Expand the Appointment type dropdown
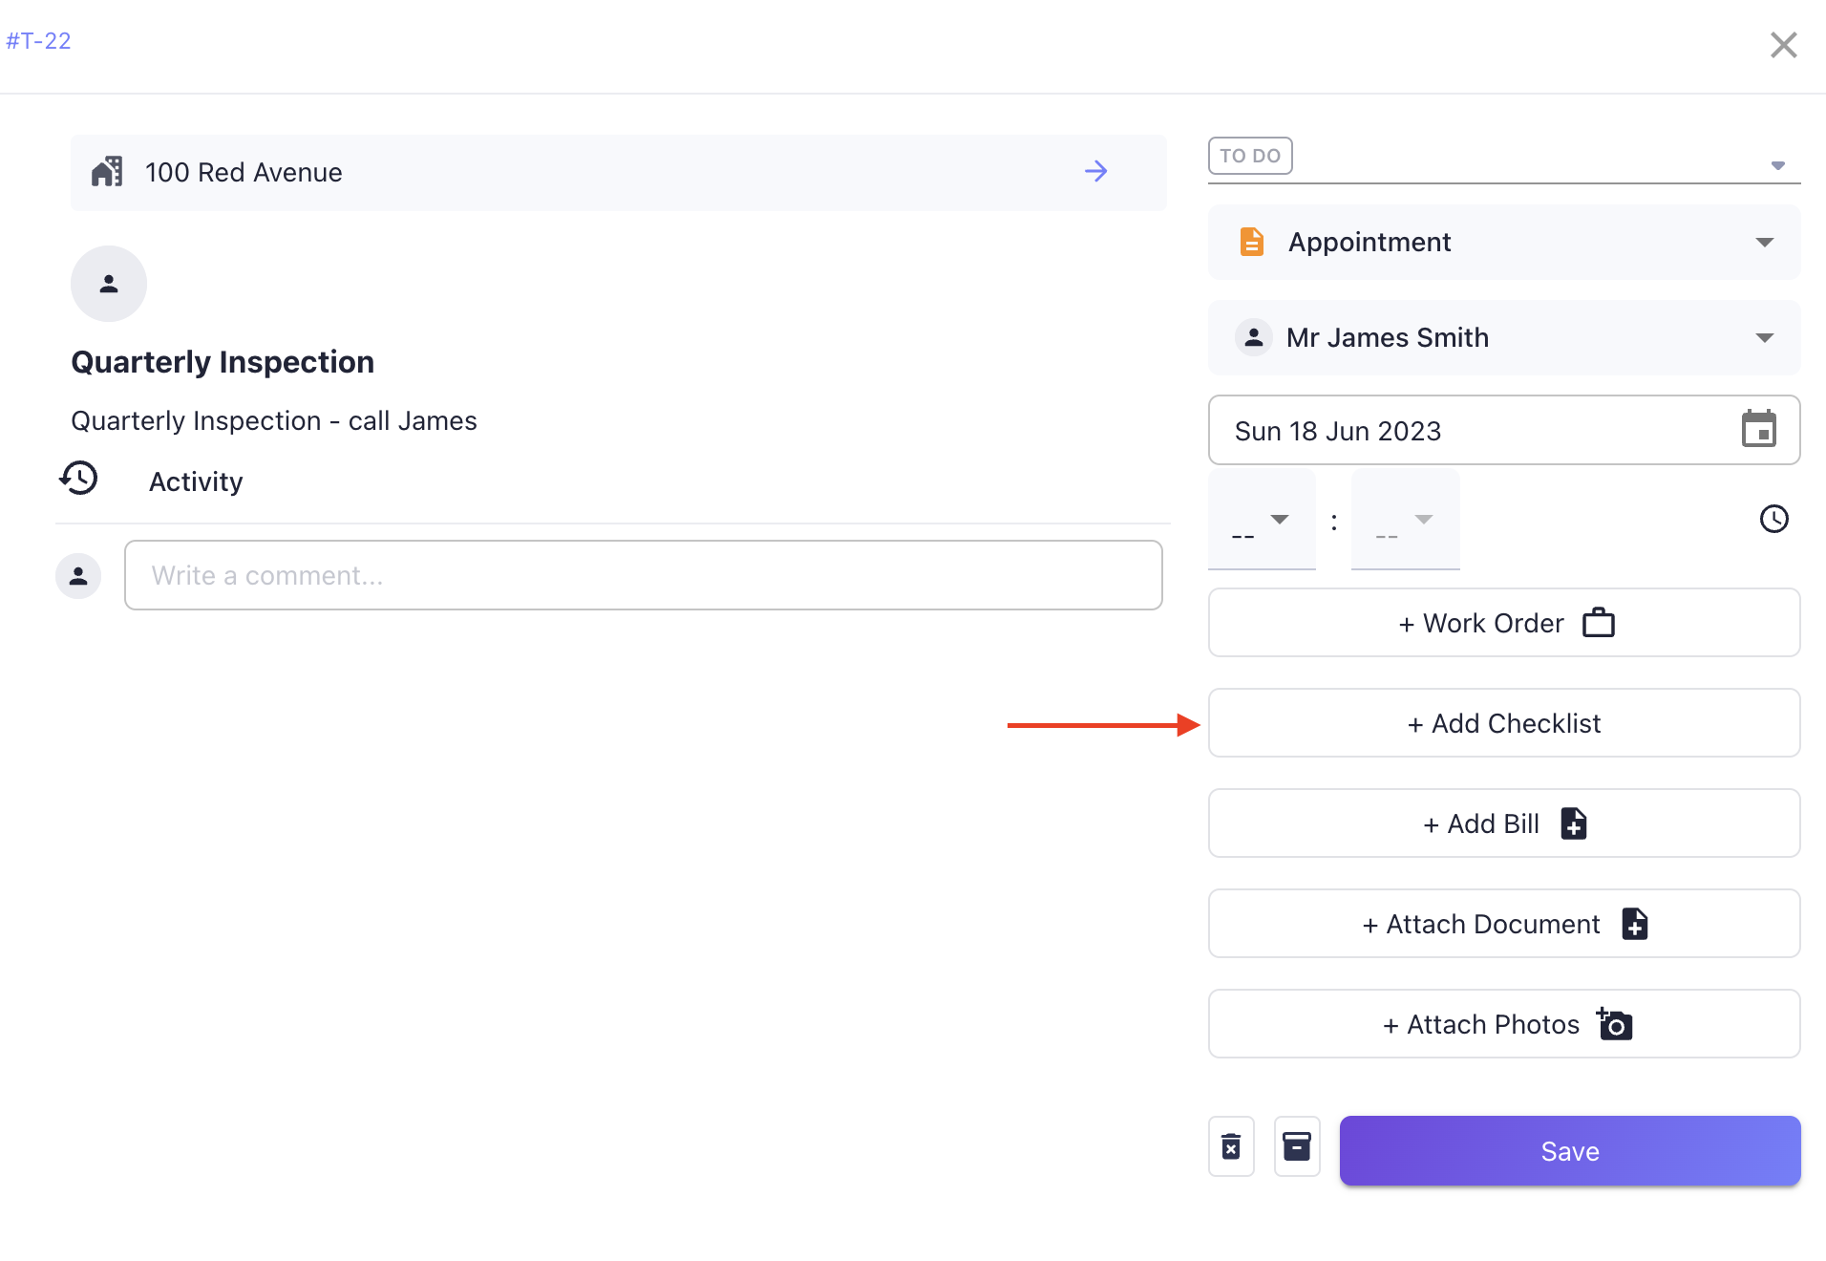The image size is (1826, 1261). (x=1764, y=242)
